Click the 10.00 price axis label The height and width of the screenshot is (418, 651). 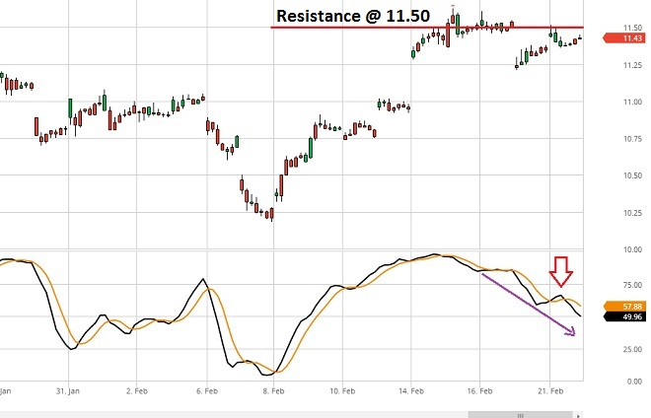tap(632, 249)
